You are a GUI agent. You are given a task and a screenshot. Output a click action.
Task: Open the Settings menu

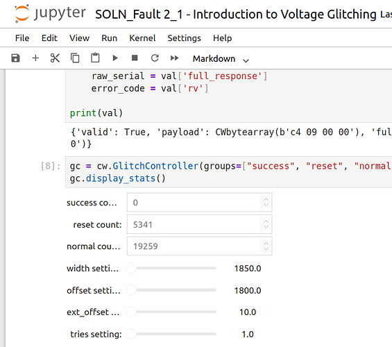click(x=185, y=38)
